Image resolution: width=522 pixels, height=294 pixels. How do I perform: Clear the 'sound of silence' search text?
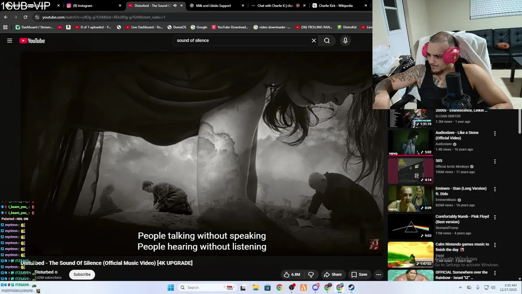click(x=314, y=40)
